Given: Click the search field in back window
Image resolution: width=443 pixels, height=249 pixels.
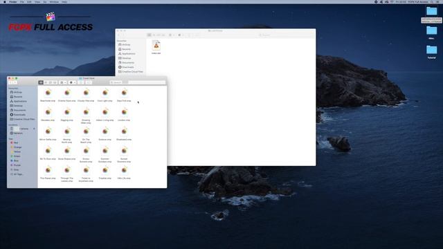Looking at the screenshot, I should point(286,35).
